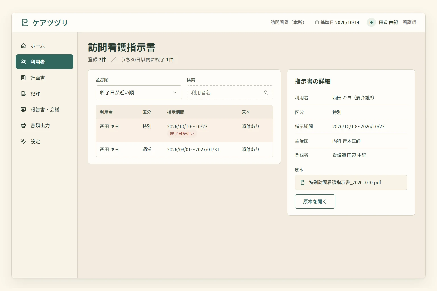Screen dimensions: 437x291
Task: Click the 計画書 document icon
Action: [23, 78]
